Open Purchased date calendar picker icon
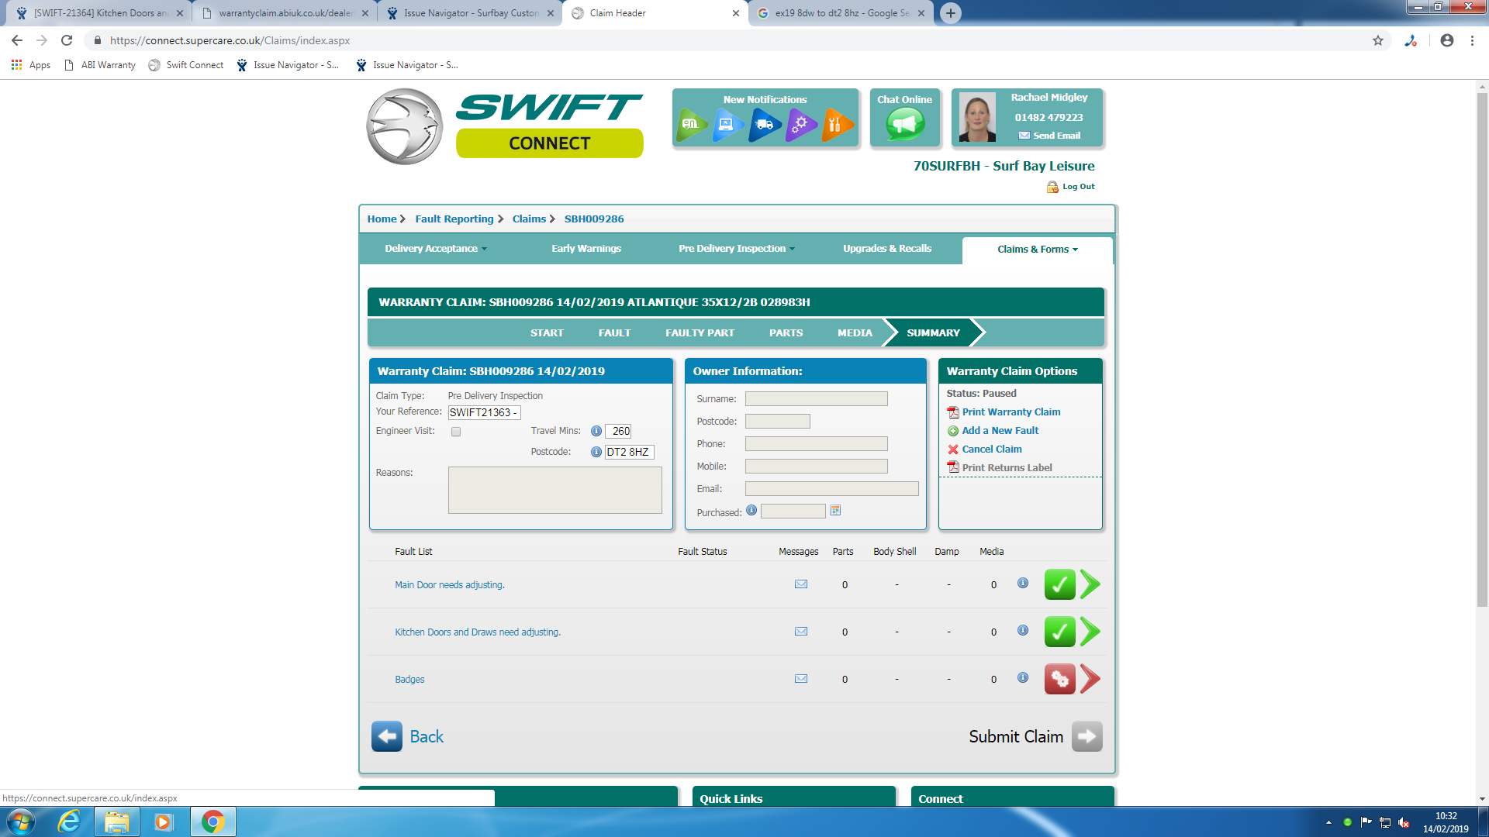1489x837 pixels. tap(835, 511)
